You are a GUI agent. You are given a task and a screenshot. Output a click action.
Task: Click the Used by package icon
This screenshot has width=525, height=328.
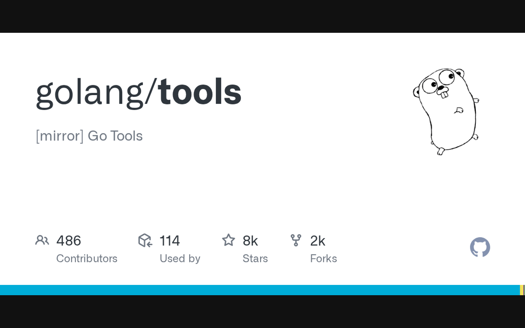(x=145, y=240)
